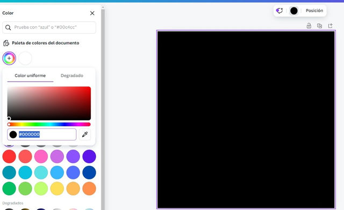This screenshot has width=344, height=210.
Task: Add a new color with the rainbow plus
Action: [x=9, y=59]
